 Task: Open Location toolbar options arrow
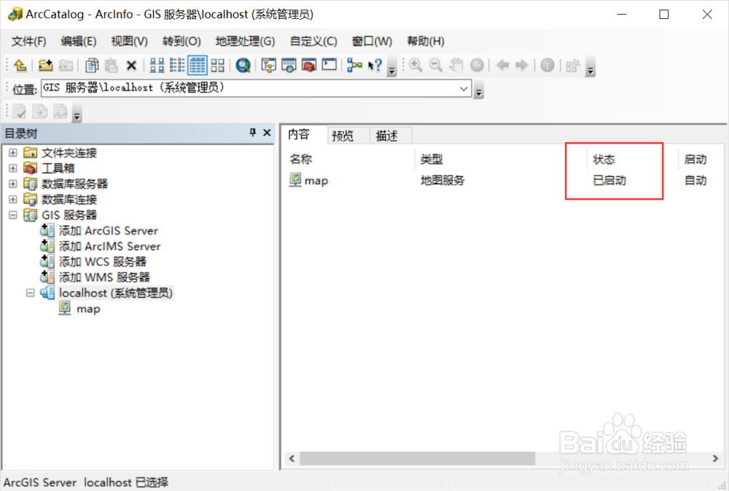[x=479, y=90]
